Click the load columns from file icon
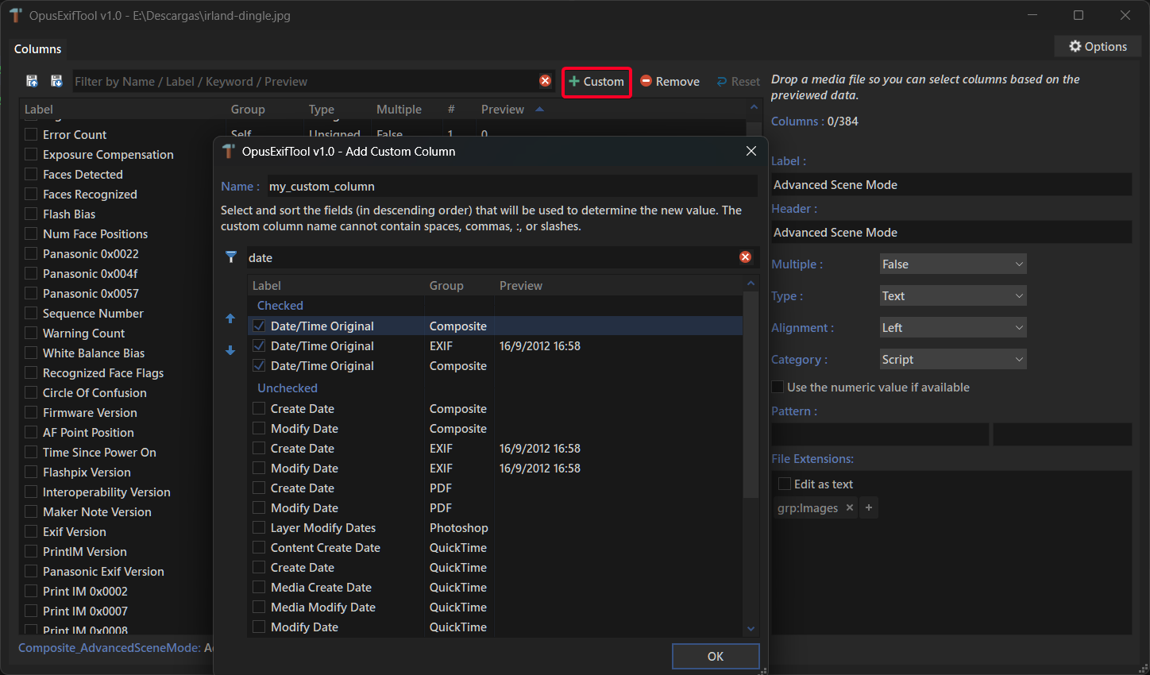Viewport: 1150px width, 675px height. (x=56, y=81)
